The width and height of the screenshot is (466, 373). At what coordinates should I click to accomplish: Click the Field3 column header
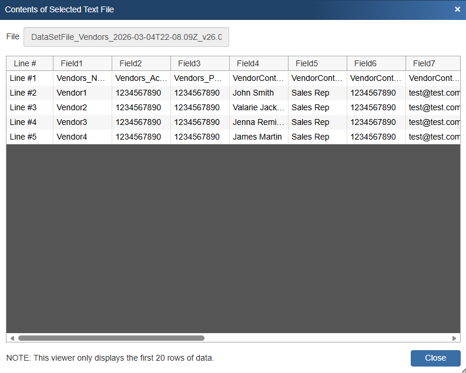pyautogui.click(x=189, y=63)
